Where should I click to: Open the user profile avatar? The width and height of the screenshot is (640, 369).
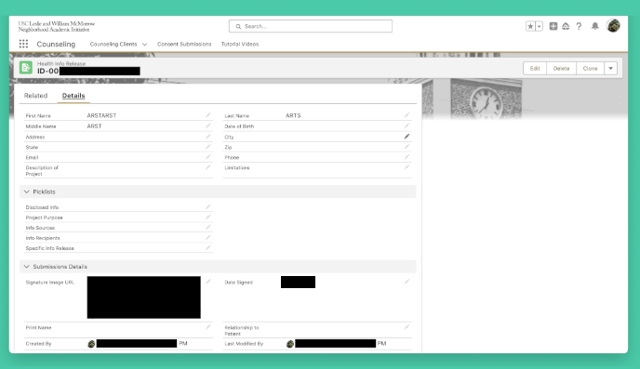coord(613,26)
